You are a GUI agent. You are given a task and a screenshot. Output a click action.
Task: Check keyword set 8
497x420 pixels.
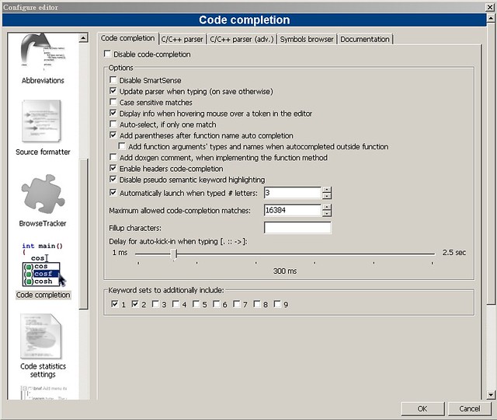pos(257,304)
